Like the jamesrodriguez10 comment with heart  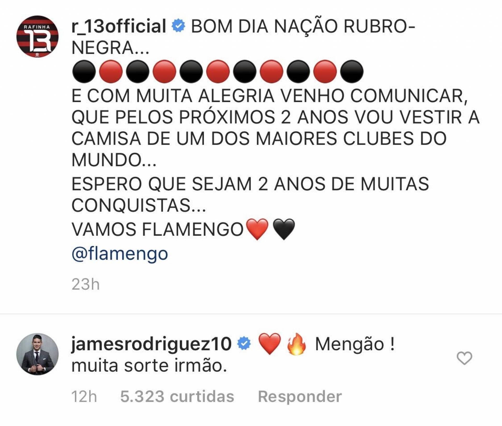464,358
